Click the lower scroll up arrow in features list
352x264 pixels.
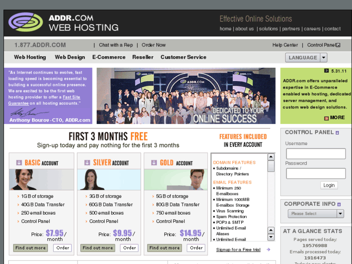pos(271,230)
